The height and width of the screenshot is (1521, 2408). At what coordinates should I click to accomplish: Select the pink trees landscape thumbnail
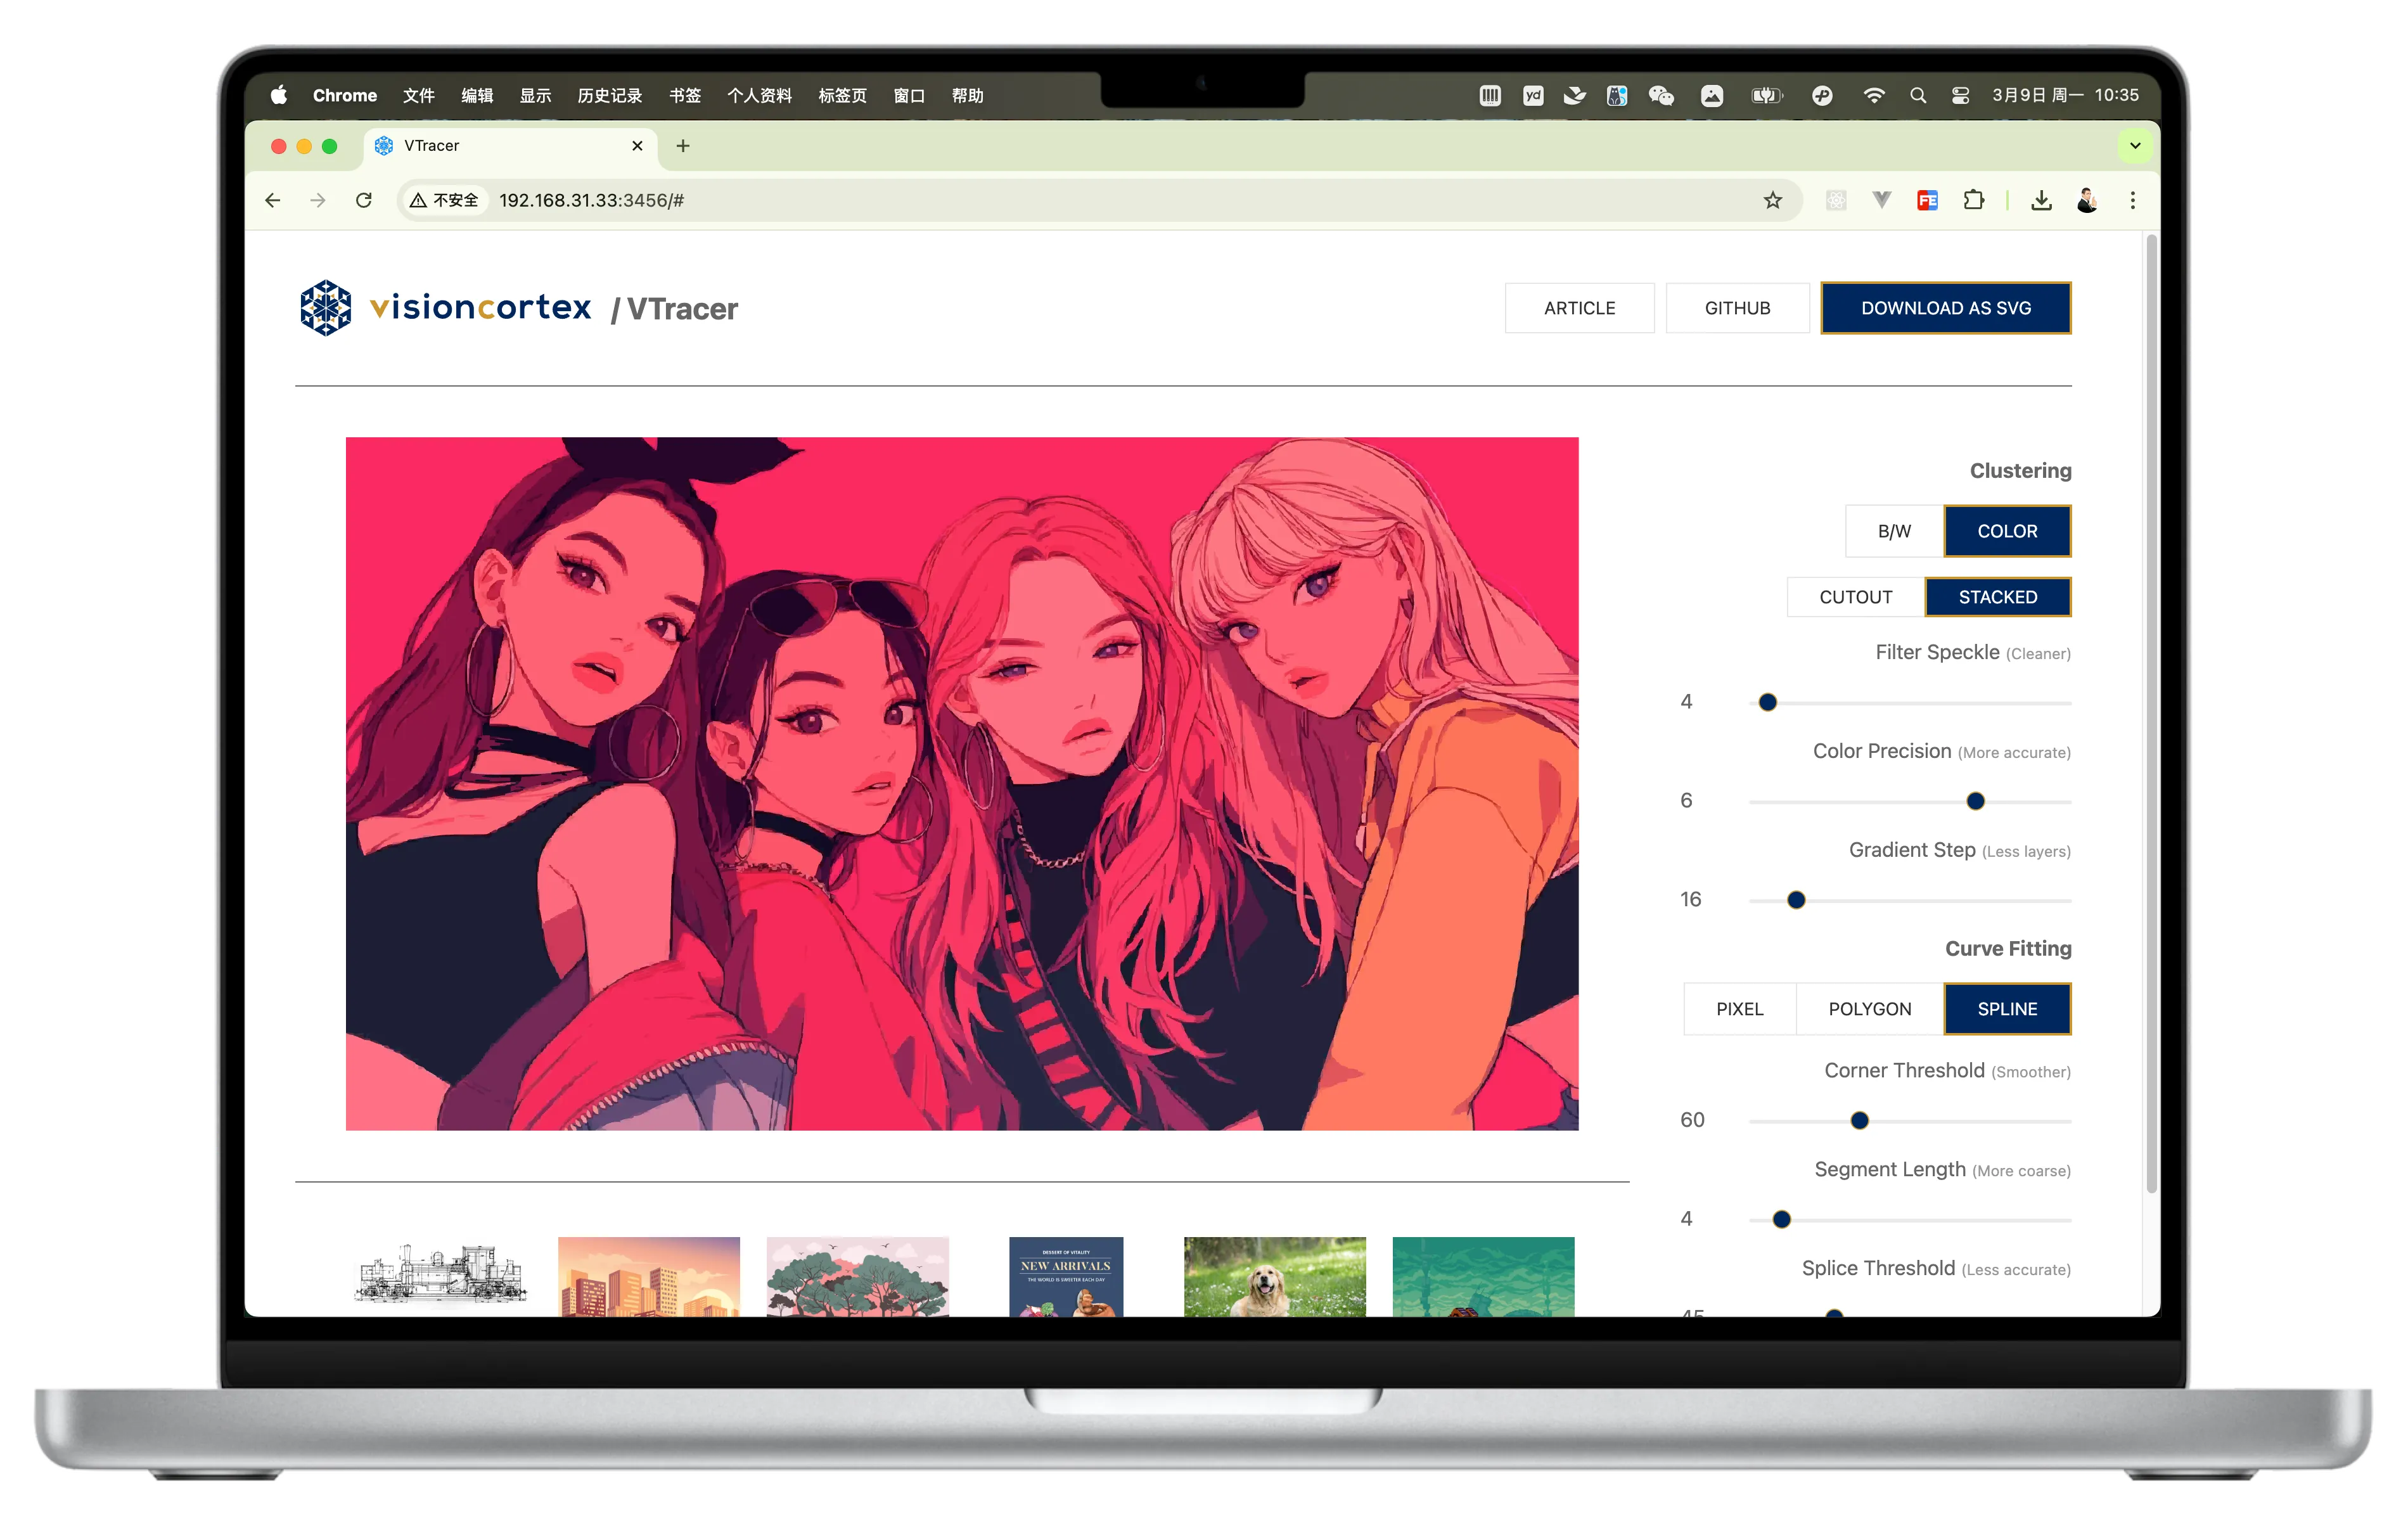point(858,1277)
